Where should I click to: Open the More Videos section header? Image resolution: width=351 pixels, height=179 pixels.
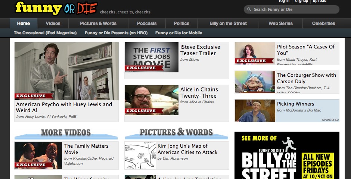66,134
